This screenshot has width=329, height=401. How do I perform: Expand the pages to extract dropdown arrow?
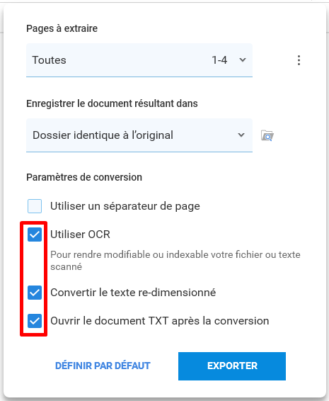243,60
